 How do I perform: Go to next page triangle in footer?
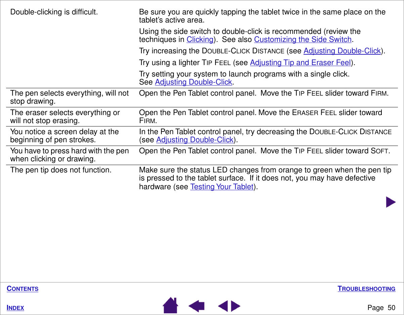click(236, 307)
